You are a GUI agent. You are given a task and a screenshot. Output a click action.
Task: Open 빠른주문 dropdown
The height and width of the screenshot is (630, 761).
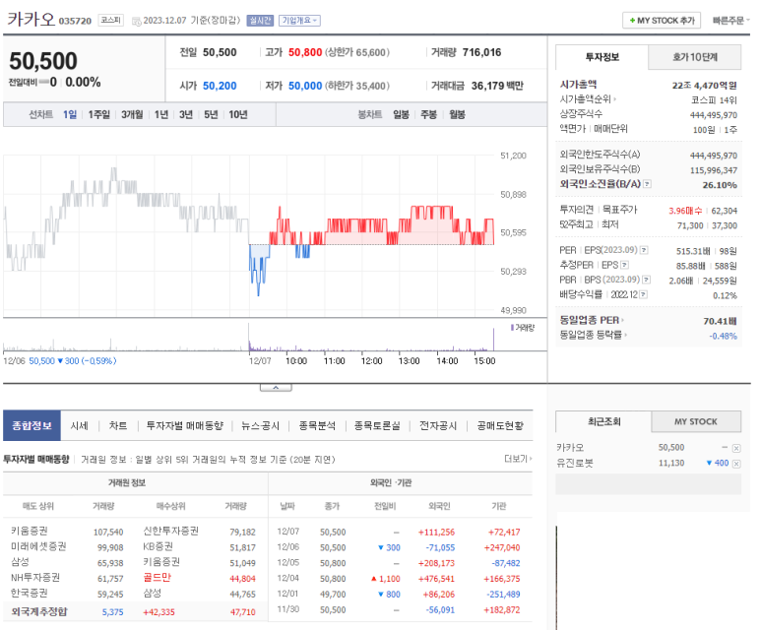[x=730, y=21]
